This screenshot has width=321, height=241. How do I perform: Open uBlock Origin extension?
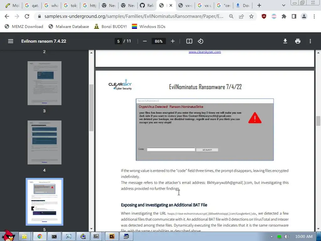point(264,16)
